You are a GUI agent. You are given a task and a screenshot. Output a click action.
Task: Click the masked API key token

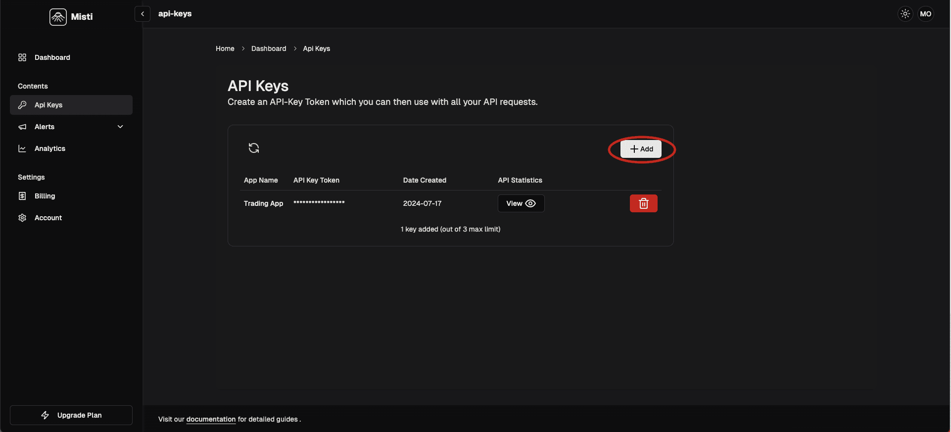point(319,203)
